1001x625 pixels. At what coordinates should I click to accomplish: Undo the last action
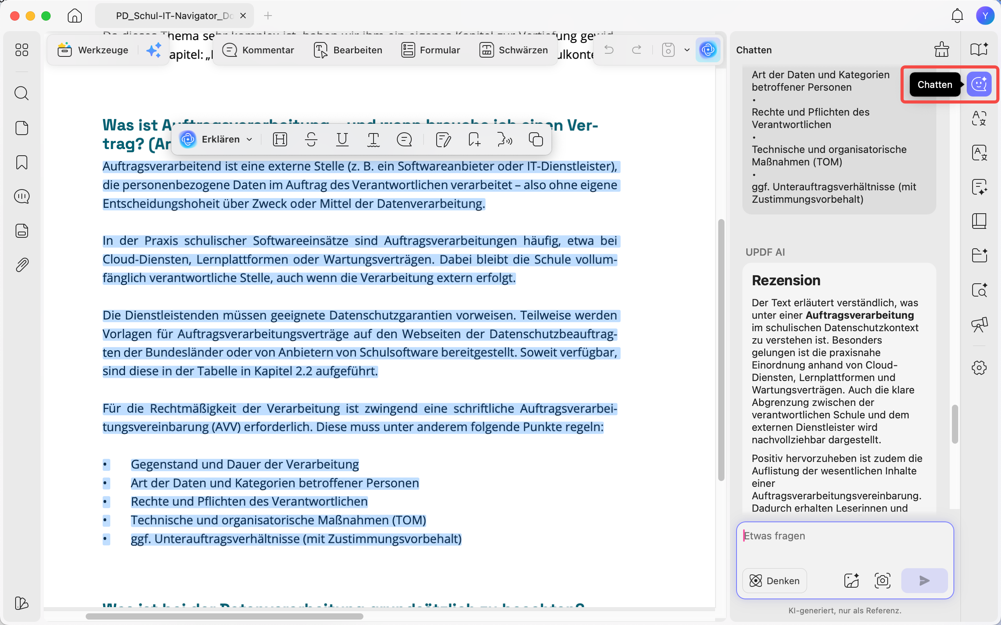tap(609, 50)
